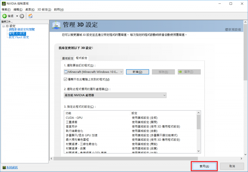Select 材質過濾 - 三線性最佳化 row
Viewport: 248px width, 172px height.
130,144
